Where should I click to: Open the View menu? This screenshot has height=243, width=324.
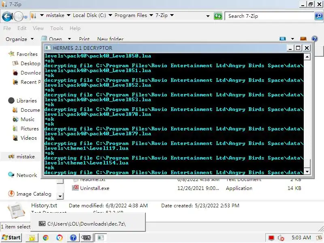(x=38, y=28)
